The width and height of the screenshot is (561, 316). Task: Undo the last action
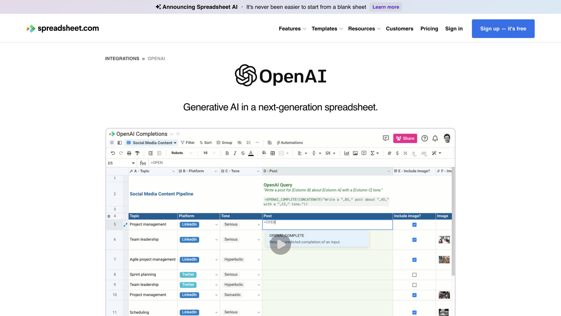pyautogui.click(x=112, y=153)
